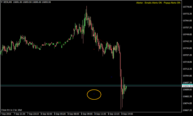Click the 10697.35 price axis label
The width and height of the screenshot is (193, 116).
tap(187, 83)
